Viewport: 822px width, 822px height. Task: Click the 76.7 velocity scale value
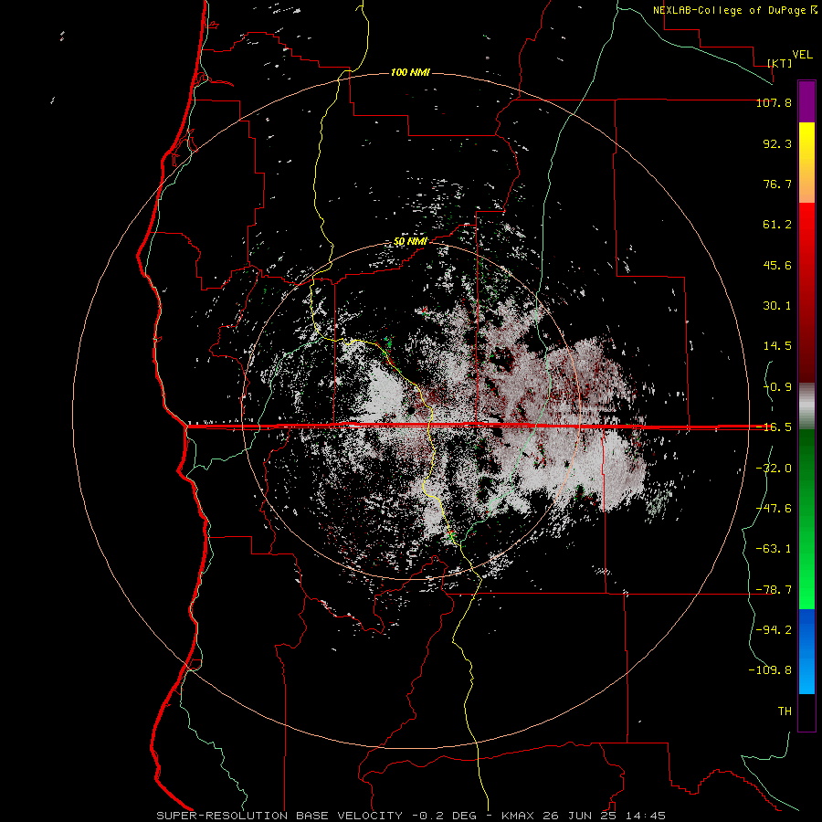(777, 184)
